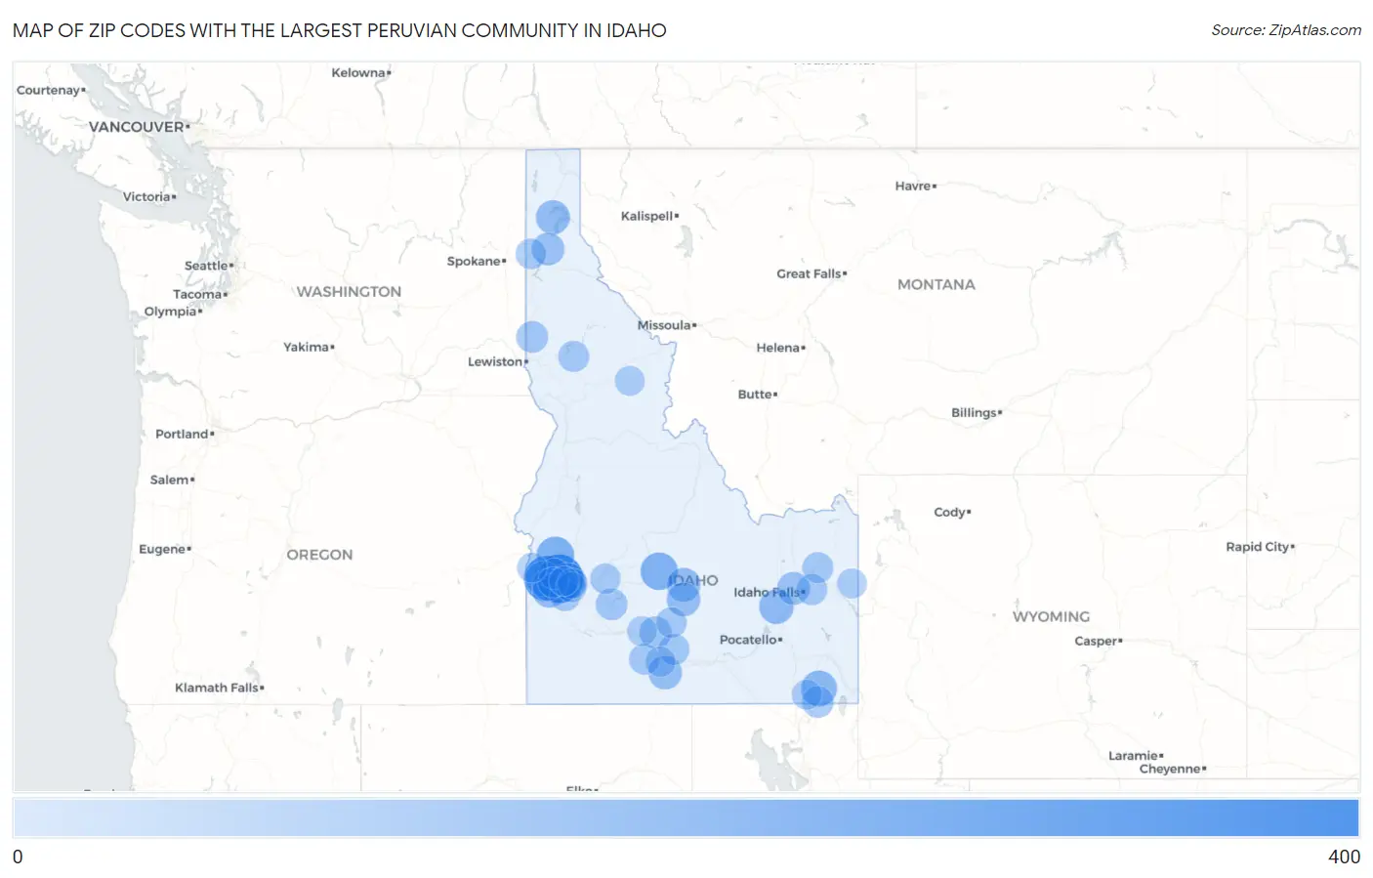The height and width of the screenshot is (878, 1373).
Task: Click the Billings city label
Action: pos(975,413)
